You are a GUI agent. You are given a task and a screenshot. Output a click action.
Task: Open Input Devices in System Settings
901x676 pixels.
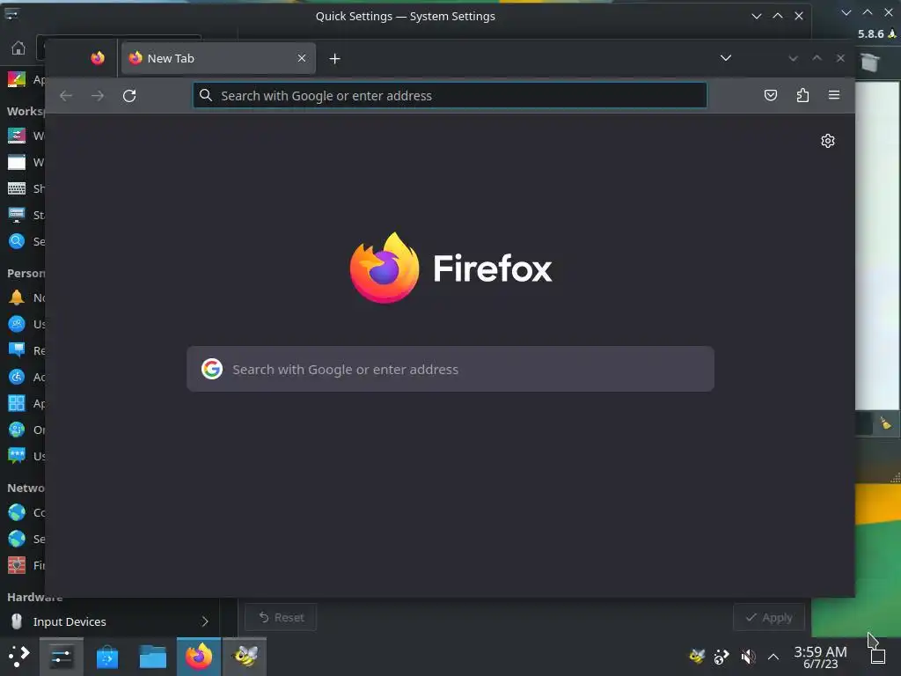[x=109, y=621]
